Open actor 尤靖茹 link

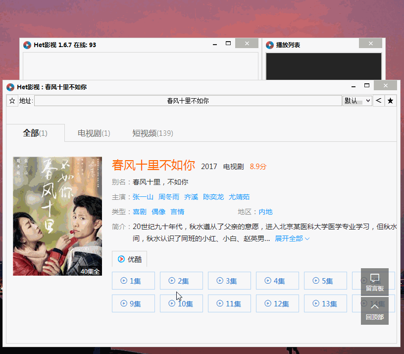pos(239,197)
